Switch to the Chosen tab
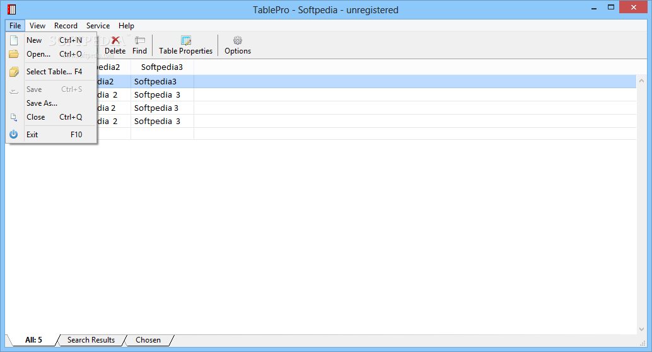Viewport: 652px width, 352px height. [x=148, y=340]
